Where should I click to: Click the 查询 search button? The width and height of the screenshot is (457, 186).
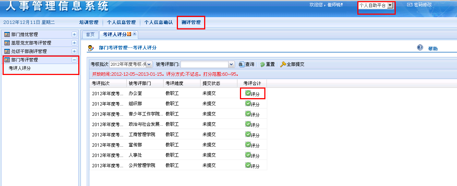pyautogui.click(x=246, y=64)
